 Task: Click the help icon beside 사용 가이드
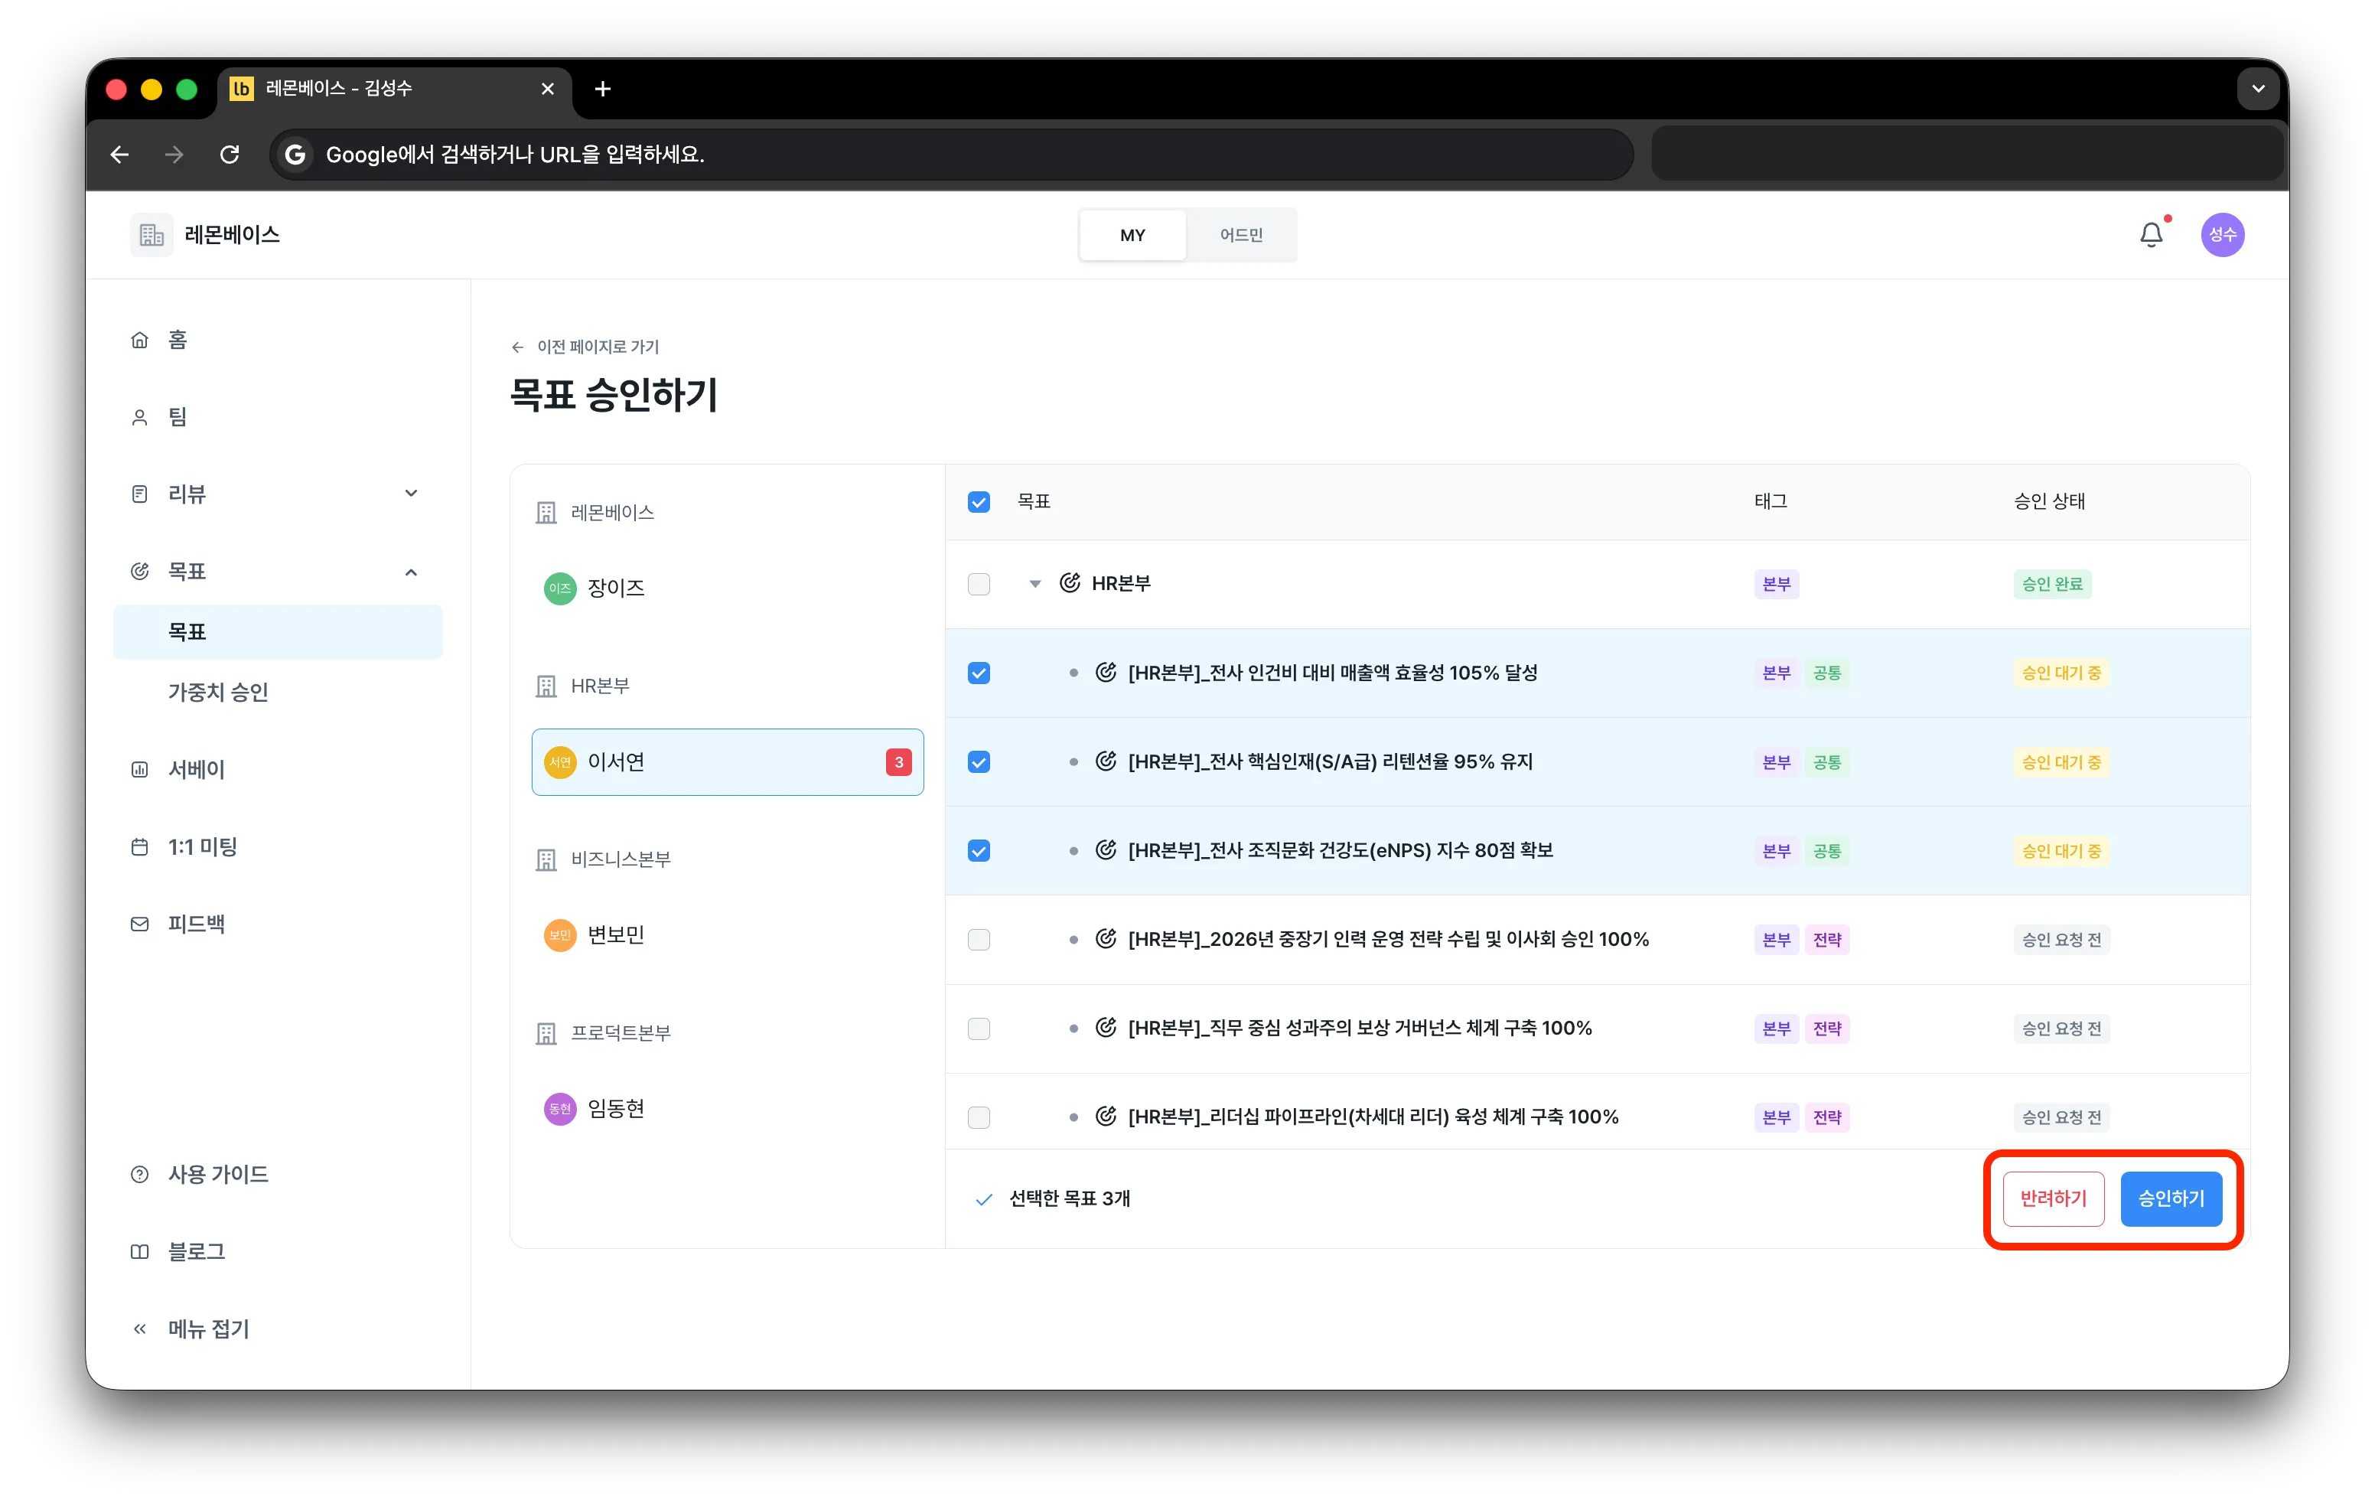coord(140,1175)
